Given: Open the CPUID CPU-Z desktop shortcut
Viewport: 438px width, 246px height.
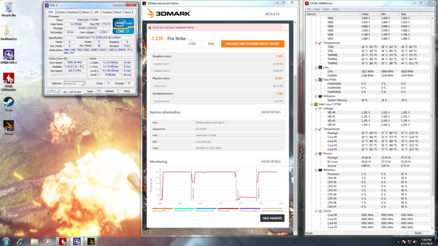Looking at the screenshot, I should [9, 56].
